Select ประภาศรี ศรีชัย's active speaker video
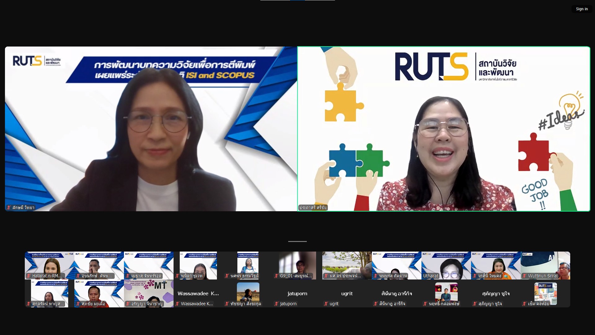The width and height of the screenshot is (595, 335). point(444,129)
